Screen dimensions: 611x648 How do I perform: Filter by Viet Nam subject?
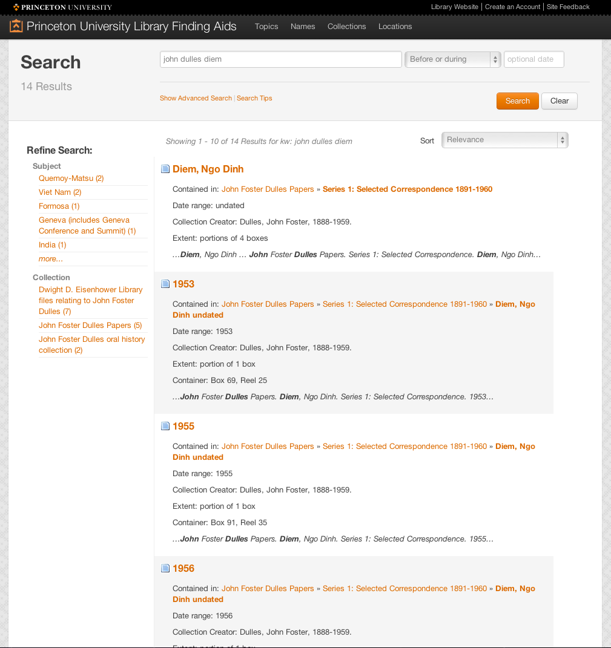(x=60, y=192)
